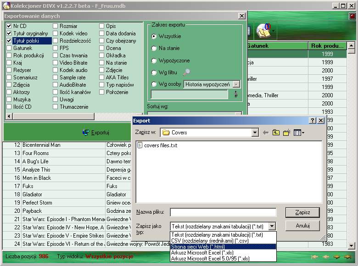Screen dimensions: 358x266
Task: Open the Zapisz w folder dropdown
Action: click(255, 133)
